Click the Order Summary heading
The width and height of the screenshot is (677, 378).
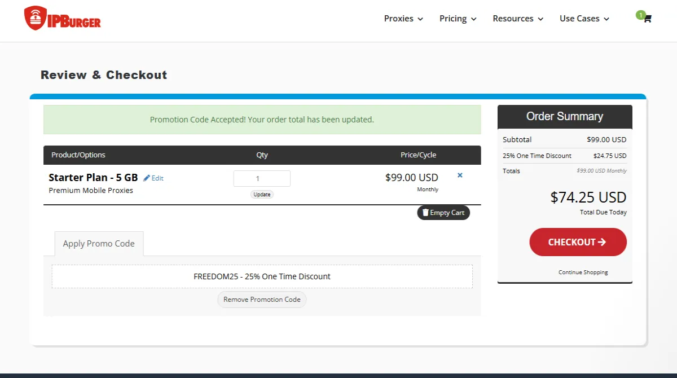point(565,117)
